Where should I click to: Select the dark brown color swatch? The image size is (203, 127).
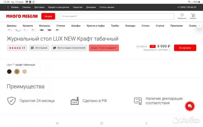pos(9,71)
